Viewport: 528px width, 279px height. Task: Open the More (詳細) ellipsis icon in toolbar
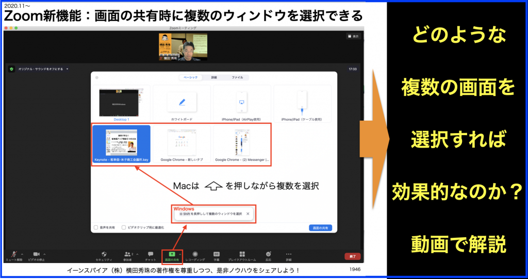(x=289, y=254)
